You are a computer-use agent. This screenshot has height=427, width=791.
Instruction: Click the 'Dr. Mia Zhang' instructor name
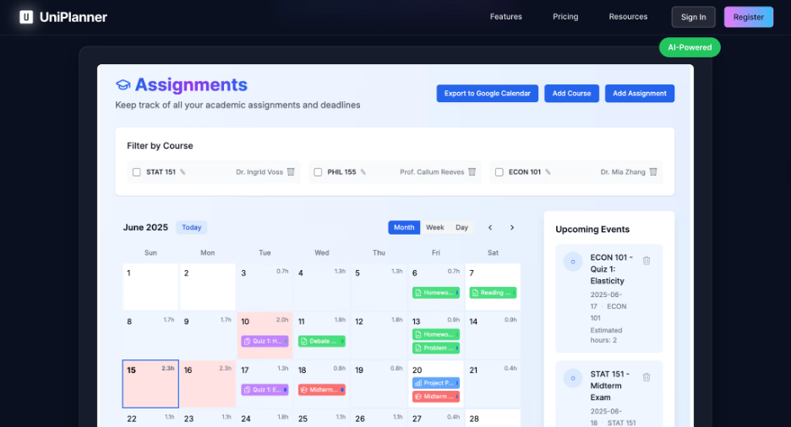click(x=623, y=172)
